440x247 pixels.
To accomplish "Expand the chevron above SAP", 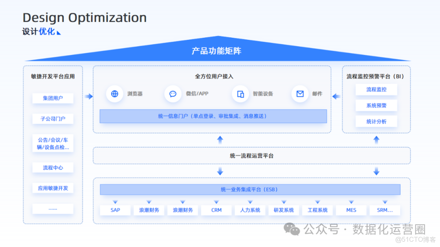I will [115, 201].
